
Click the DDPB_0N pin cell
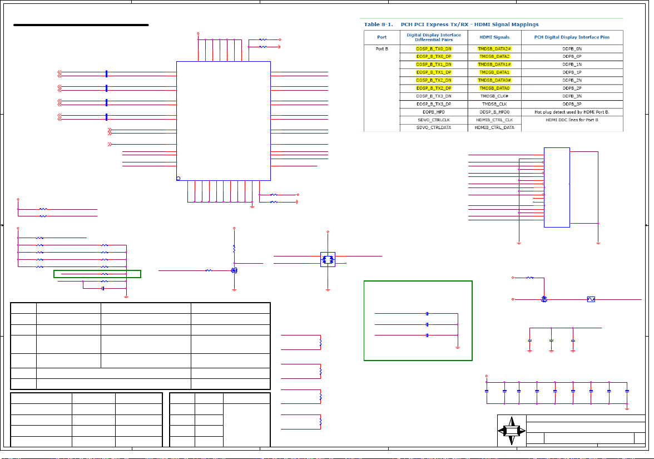(572, 49)
